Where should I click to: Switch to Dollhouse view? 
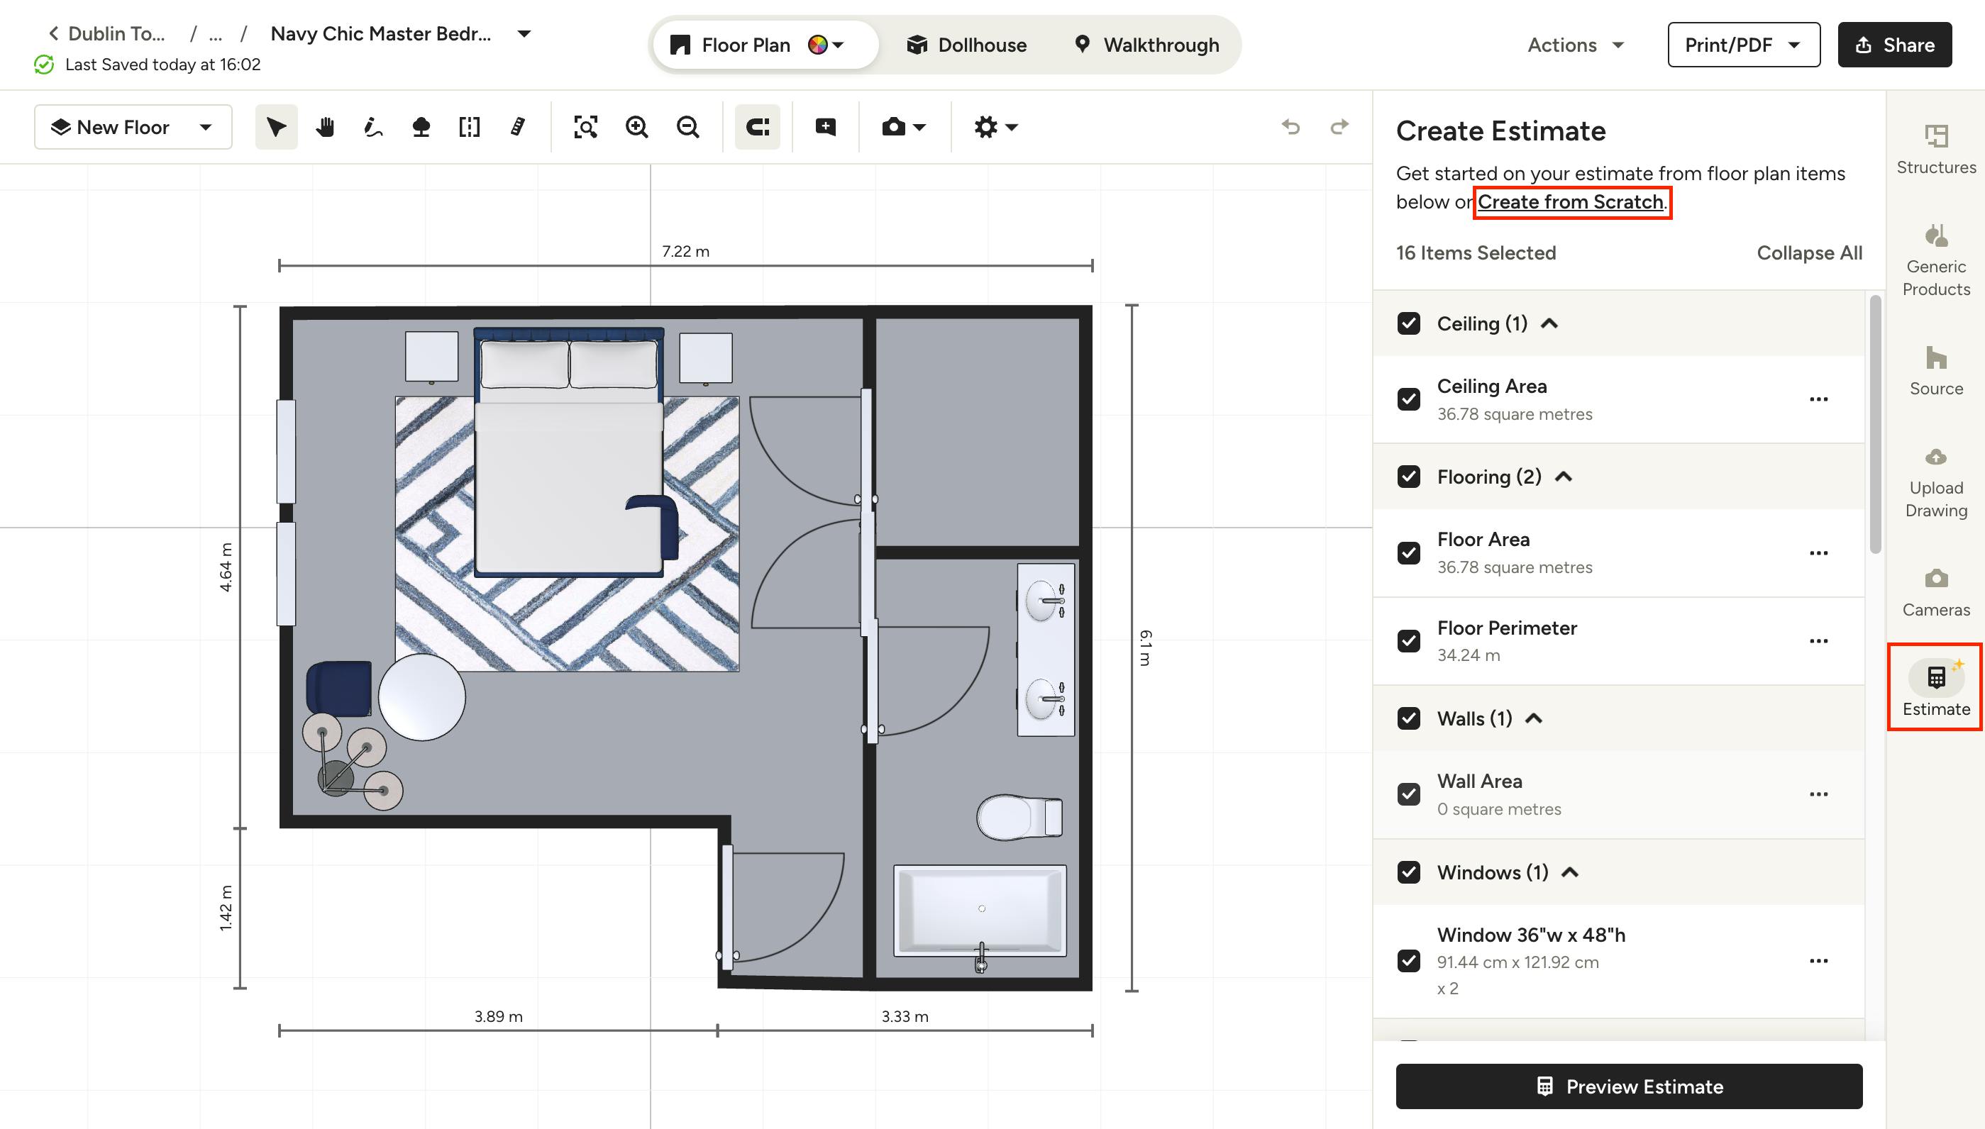(x=966, y=45)
